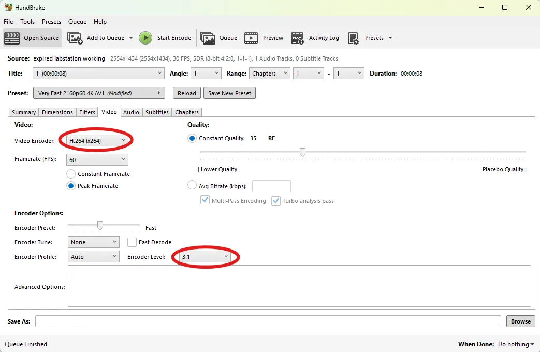
Task: Expand the Angle dropdown
Action: point(206,74)
